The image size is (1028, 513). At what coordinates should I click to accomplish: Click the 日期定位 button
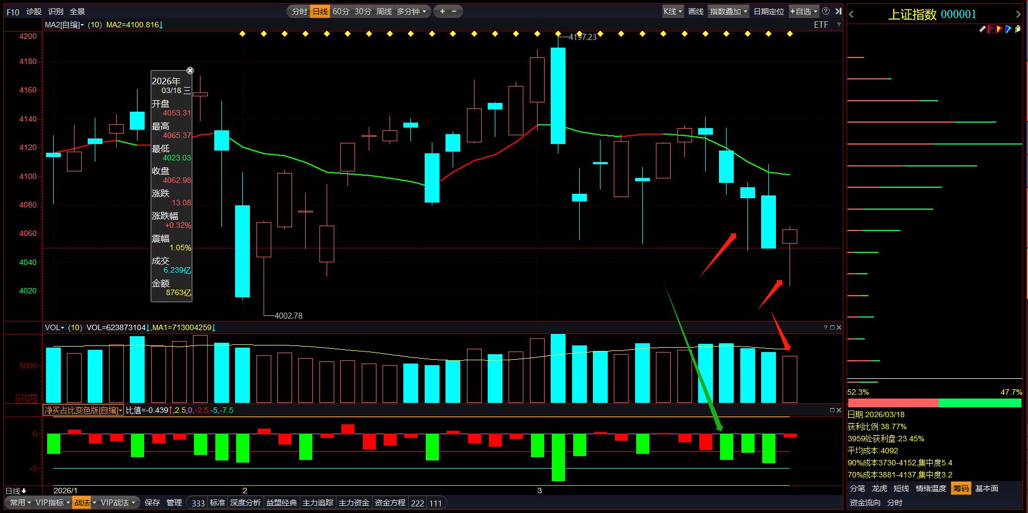click(768, 11)
